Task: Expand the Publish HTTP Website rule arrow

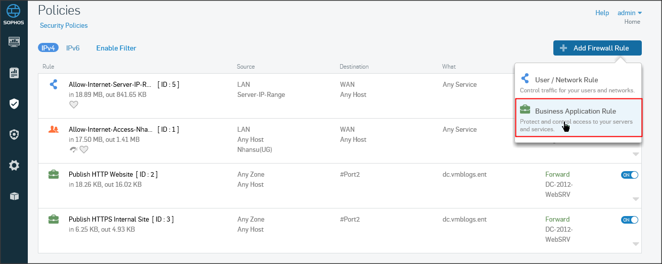Action: click(x=636, y=199)
